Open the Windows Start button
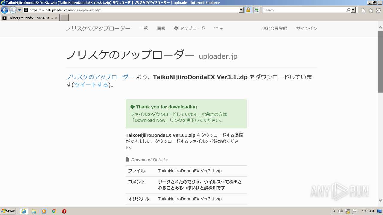 [8, 211]
